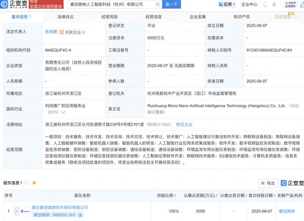Clear the search box with the X icon
This screenshot has width=304, height=221.
[x=158, y=4]
